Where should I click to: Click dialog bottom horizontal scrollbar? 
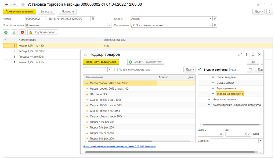click(x=170, y=152)
